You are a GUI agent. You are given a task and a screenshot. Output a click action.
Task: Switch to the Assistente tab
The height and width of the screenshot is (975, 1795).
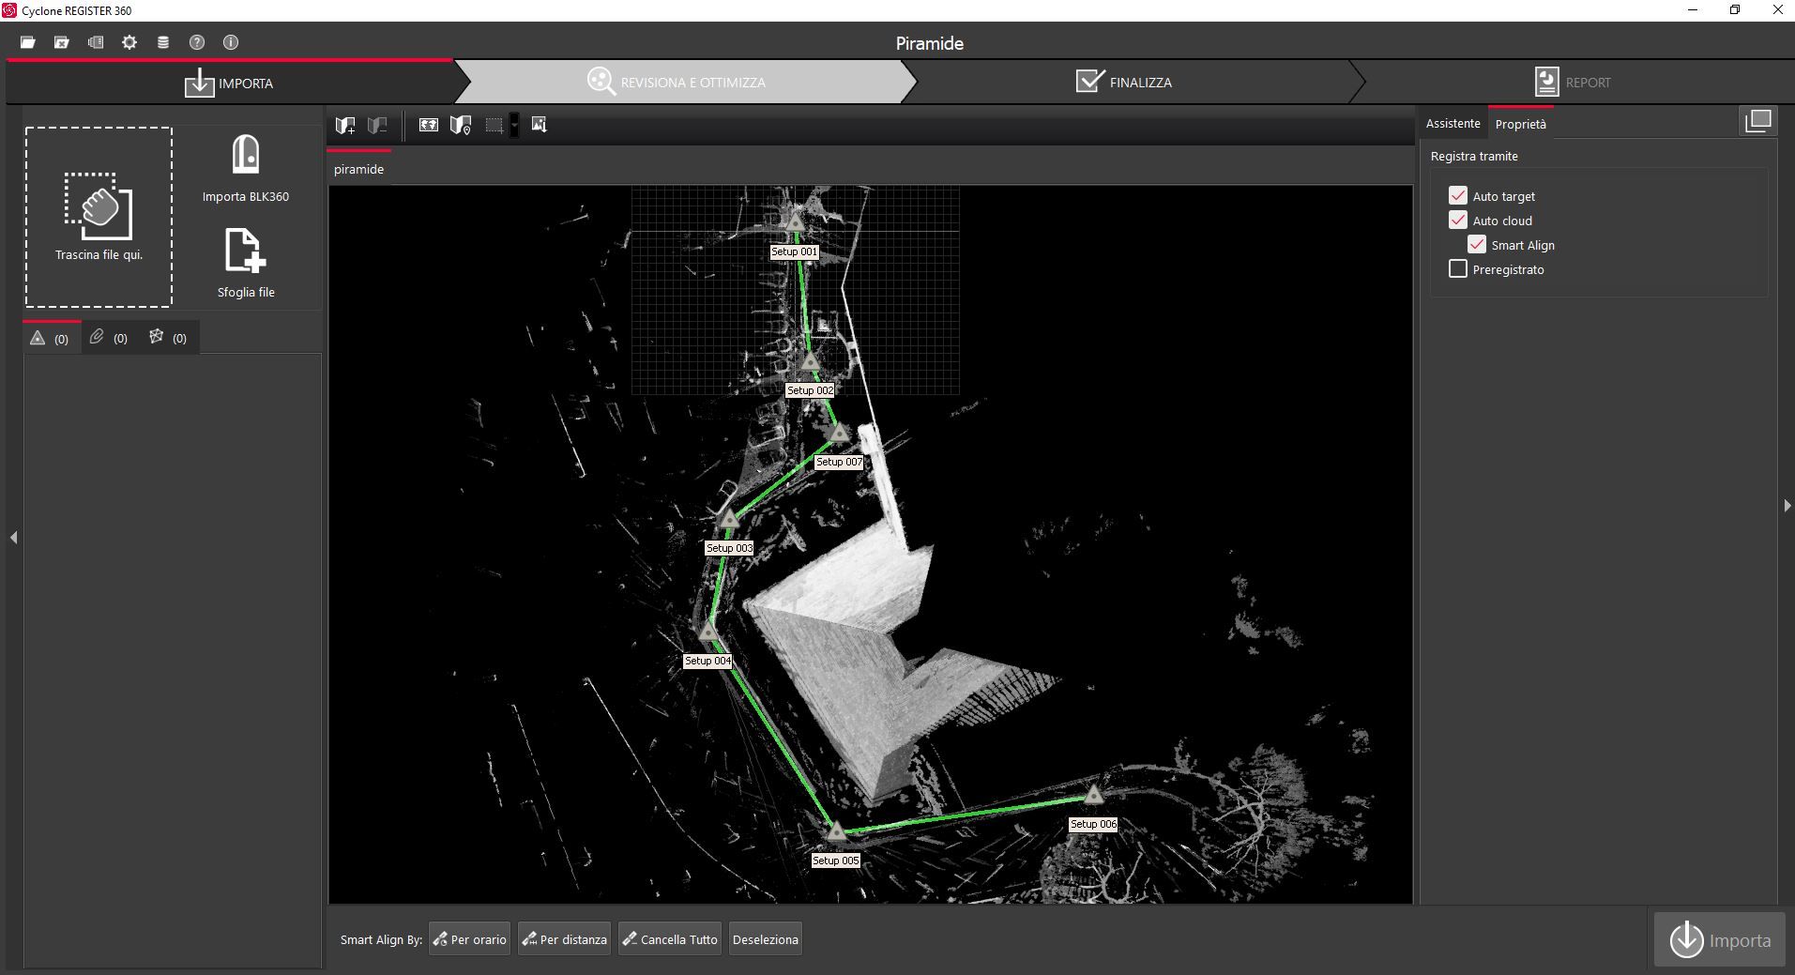pos(1453,123)
